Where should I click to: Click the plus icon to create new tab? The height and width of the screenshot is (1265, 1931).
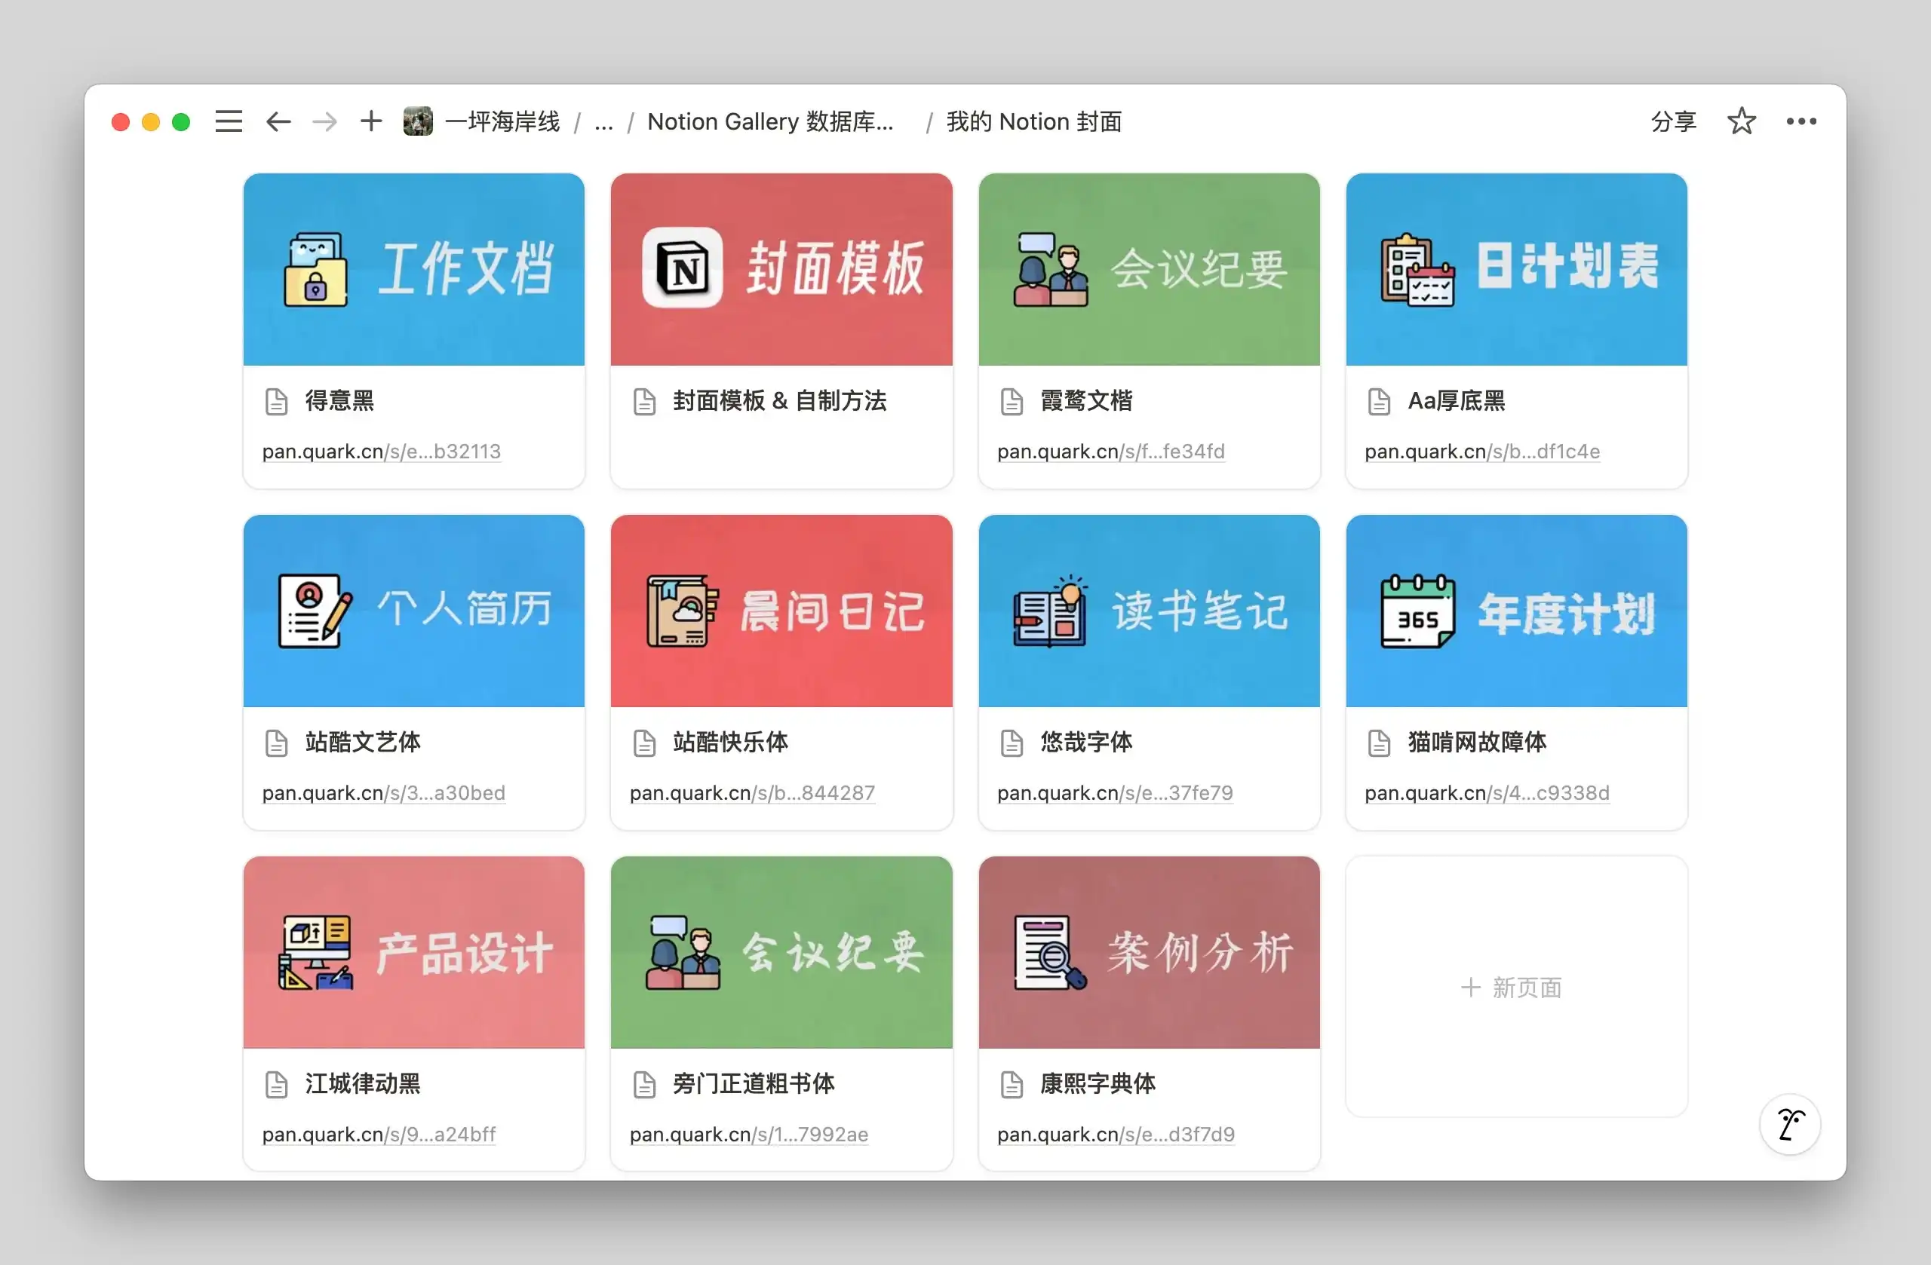click(x=370, y=121)
